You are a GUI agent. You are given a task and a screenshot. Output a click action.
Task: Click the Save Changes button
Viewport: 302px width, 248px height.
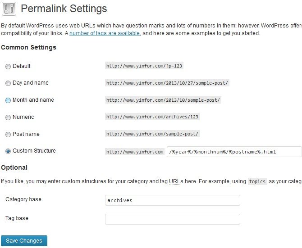coord(24,241)
